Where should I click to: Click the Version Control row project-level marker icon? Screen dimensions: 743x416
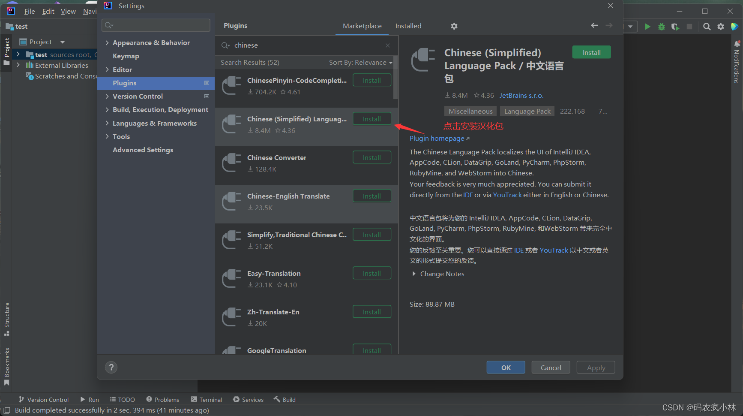point(207,96)
